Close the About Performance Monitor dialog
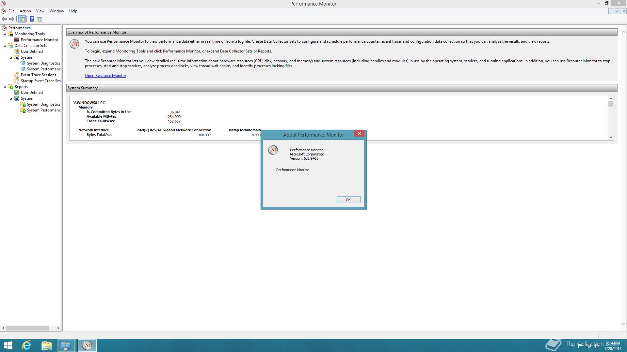 click(x=359, y=134)
